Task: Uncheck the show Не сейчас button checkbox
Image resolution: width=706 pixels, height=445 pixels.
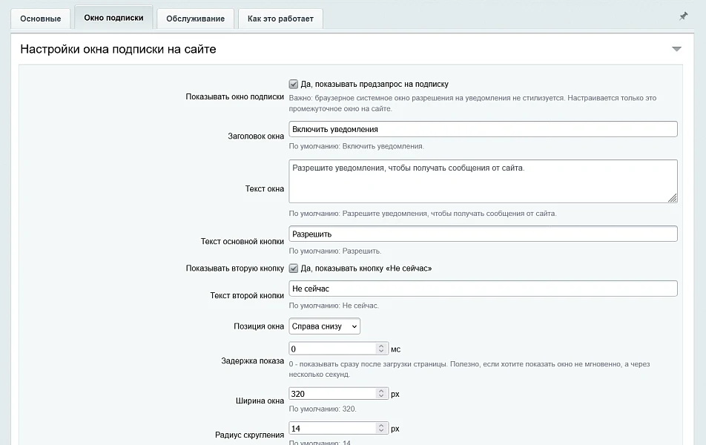Action: (x=294, y=268)
